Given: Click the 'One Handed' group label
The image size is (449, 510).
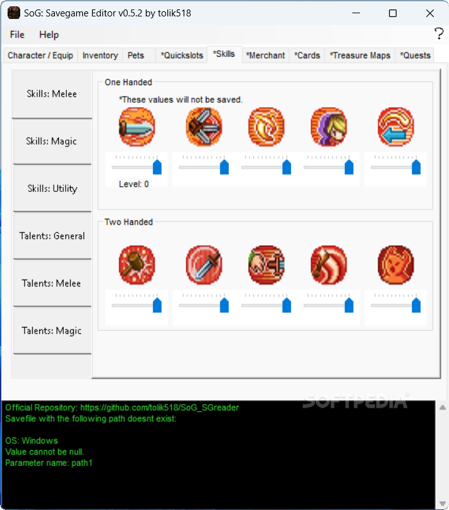Looking at the screenshot, I should pyautogui.click(x=128, y=82).
